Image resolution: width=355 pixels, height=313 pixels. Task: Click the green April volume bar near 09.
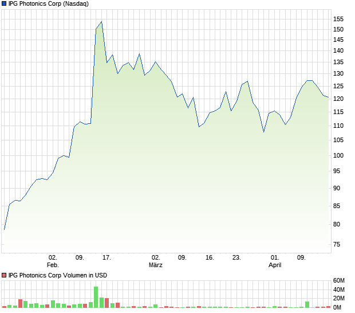click(x=307, y=304)
